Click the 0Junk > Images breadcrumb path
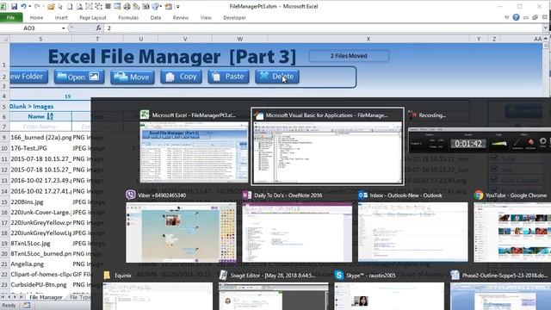Screen dimensions: 551x310 point(32,106)
